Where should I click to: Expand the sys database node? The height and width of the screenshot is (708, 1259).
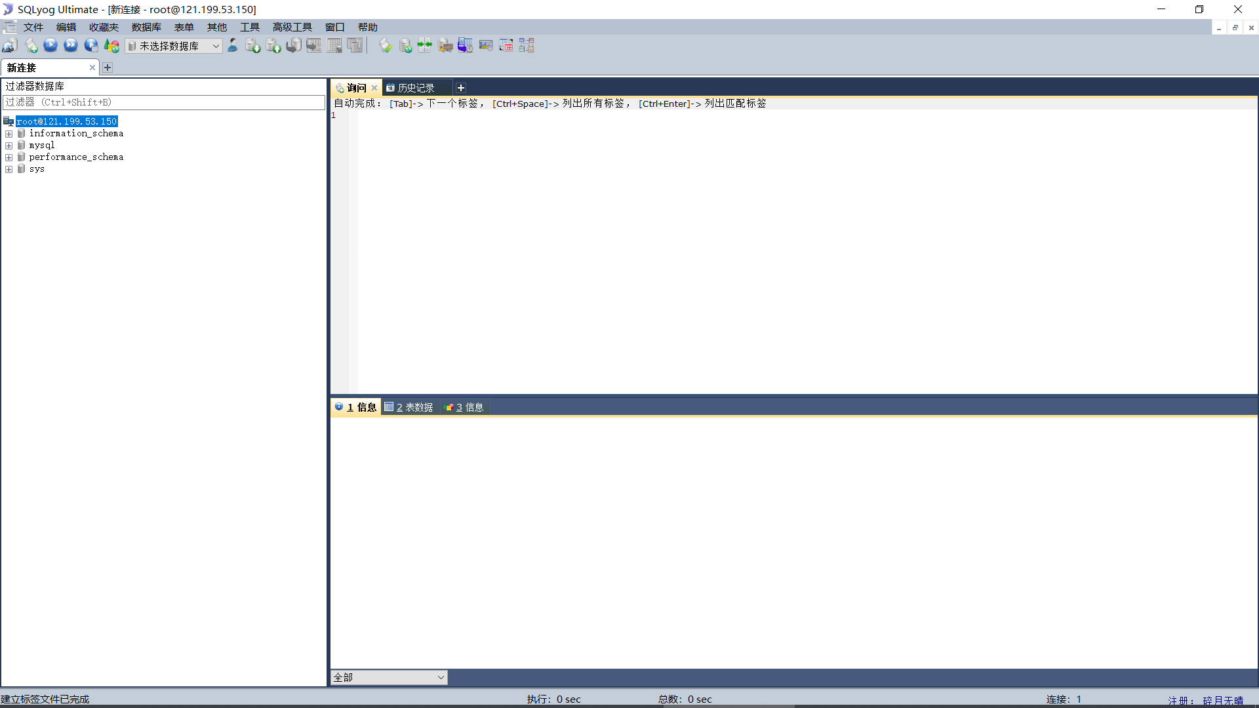[9, 169]
